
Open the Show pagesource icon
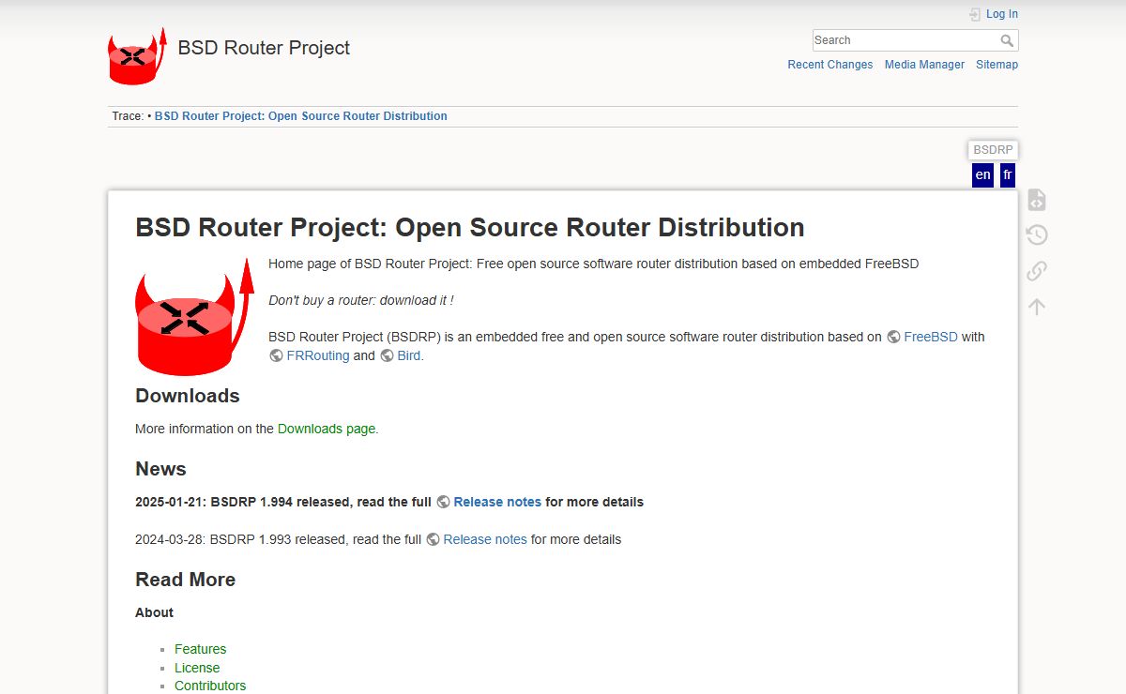(x=1037, y=200)
